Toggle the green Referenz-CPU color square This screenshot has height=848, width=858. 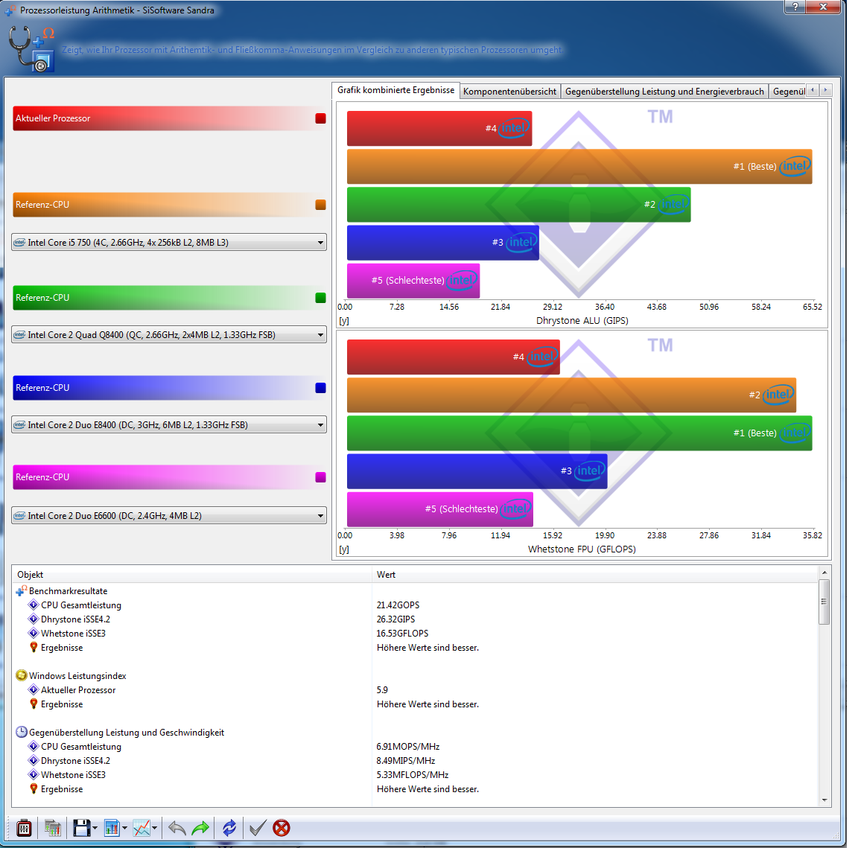pyautogui.click(x=321, y=298)
